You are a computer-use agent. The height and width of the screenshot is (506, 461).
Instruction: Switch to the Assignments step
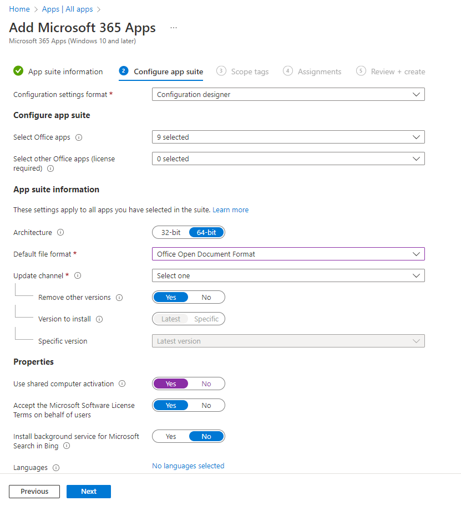tap(320, 71)
